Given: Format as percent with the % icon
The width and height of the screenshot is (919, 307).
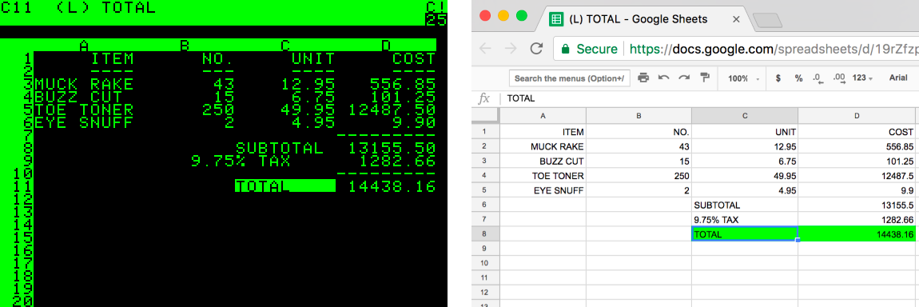Looking at the screenshot, I should click(x=798, y=78).
